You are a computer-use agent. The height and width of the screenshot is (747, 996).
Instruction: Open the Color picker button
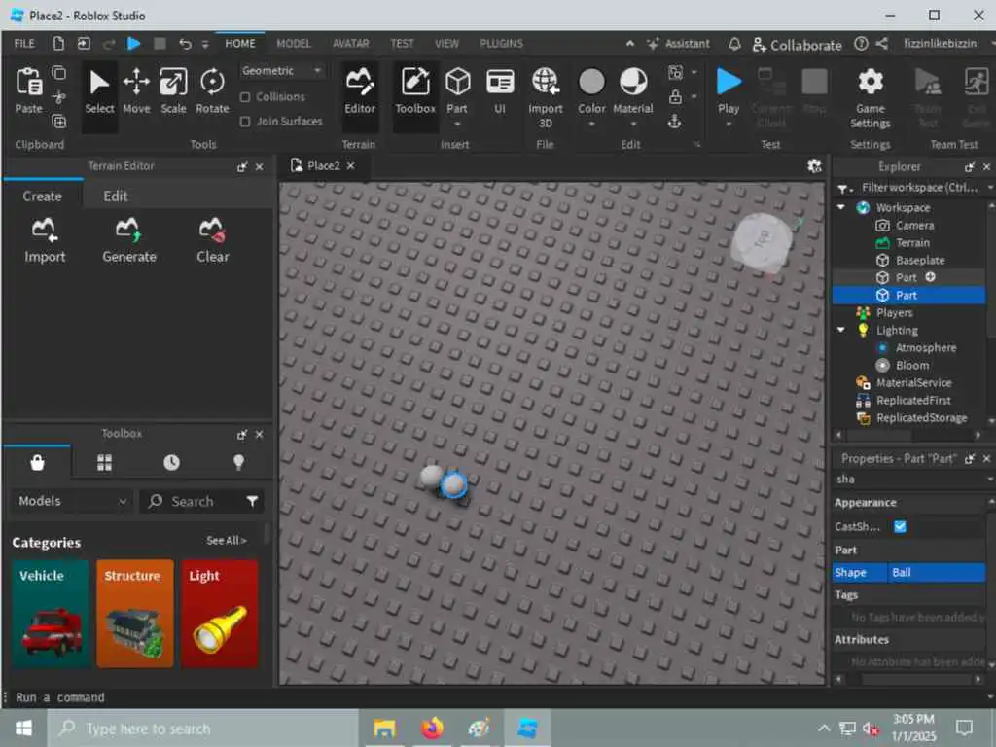(x=591, y=91)
